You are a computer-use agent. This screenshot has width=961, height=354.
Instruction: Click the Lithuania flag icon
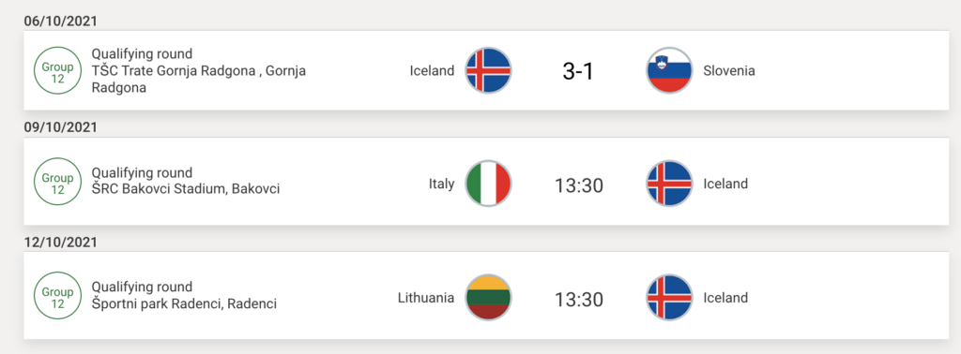488,298
